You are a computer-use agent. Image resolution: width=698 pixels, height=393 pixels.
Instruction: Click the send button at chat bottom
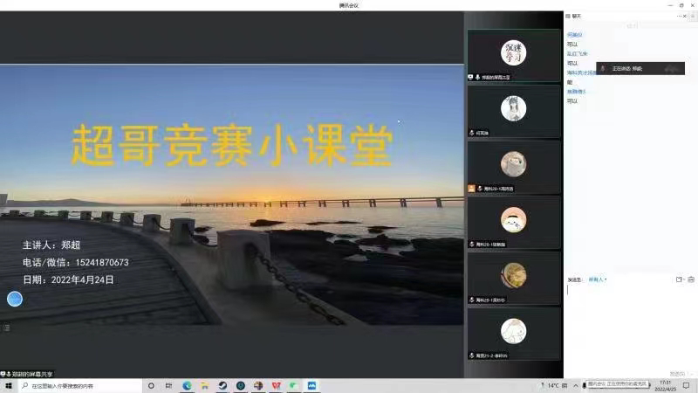tap(677, 373)
